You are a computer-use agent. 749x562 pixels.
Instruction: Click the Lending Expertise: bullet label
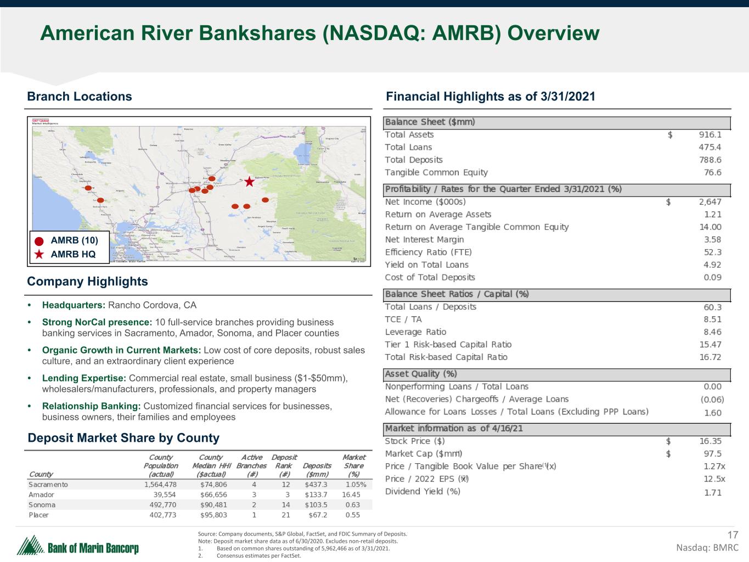coord(84,378)
